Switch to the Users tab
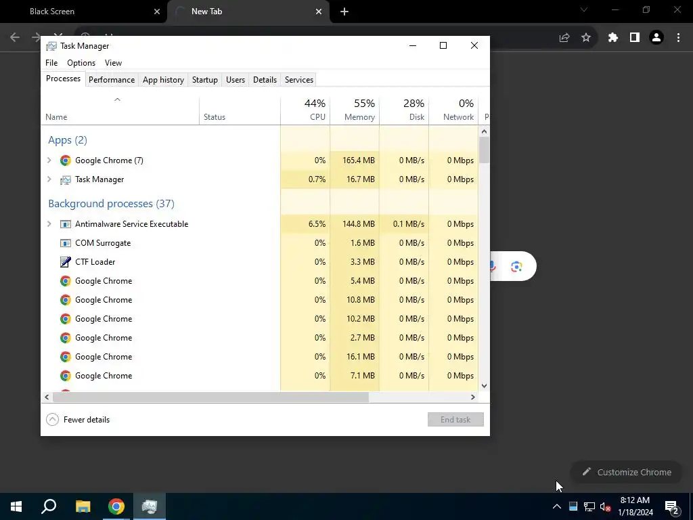693x520 pixels. click(235, 80)
